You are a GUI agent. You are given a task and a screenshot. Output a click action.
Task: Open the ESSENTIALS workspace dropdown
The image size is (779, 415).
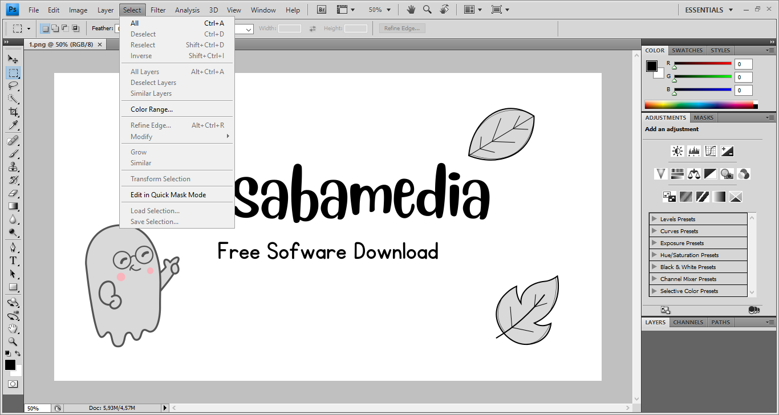pyautogui.click(x=708, y=10)
